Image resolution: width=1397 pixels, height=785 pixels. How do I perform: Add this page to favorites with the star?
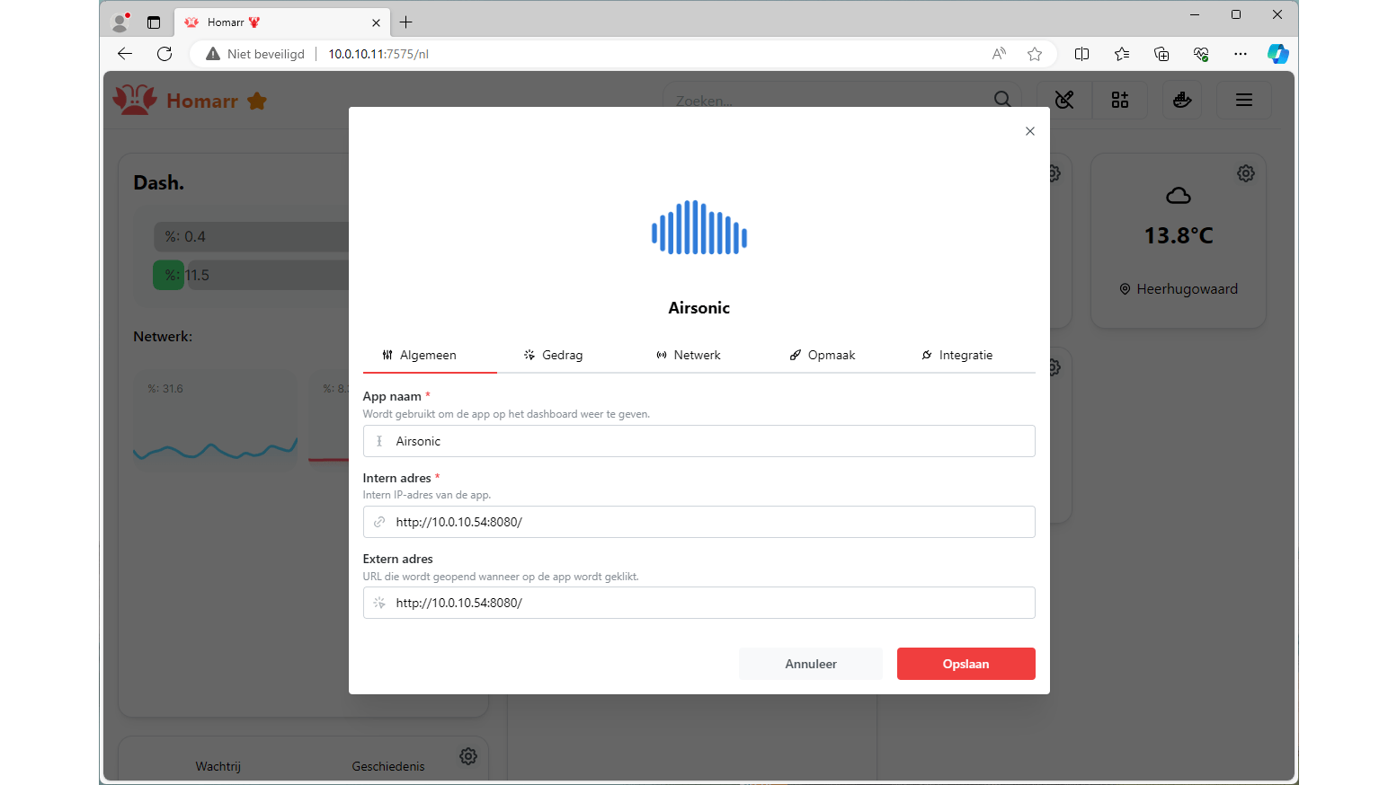tap(1035, 54)
